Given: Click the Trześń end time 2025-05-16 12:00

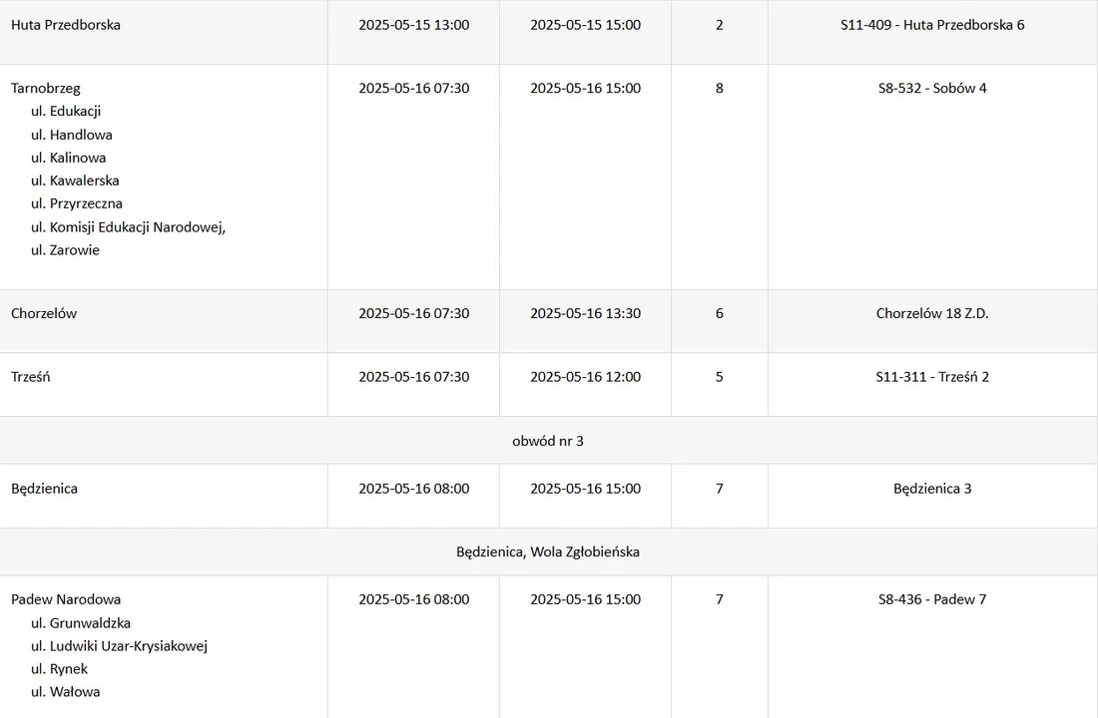Looking at the screenshot, I should (x=585, y=377).
